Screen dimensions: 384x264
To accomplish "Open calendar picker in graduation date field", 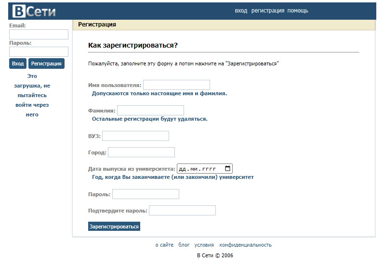I will (x=228, y=169).
